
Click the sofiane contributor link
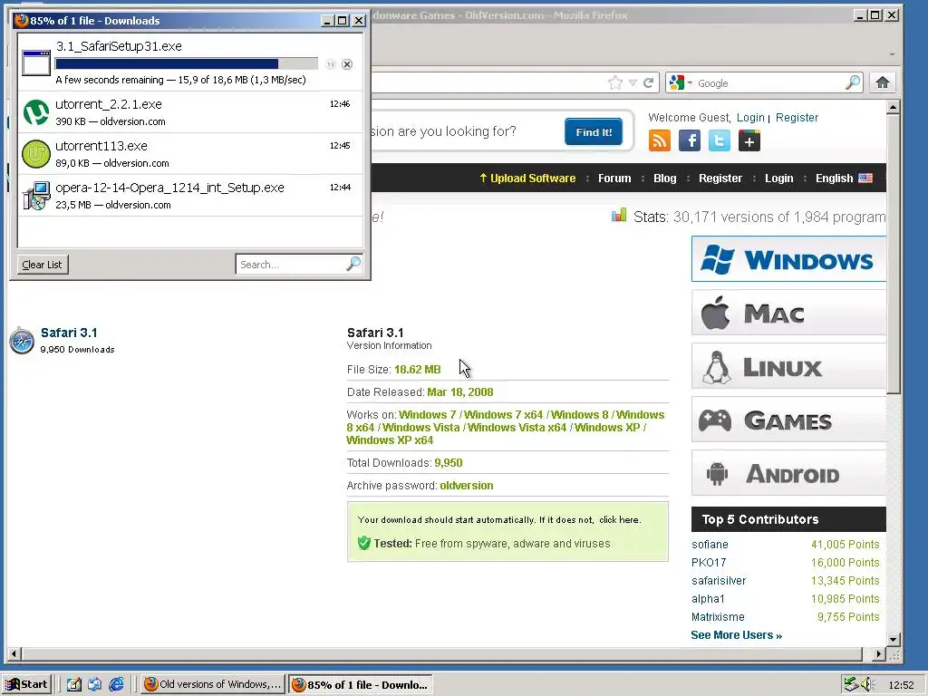pos(710,545)
